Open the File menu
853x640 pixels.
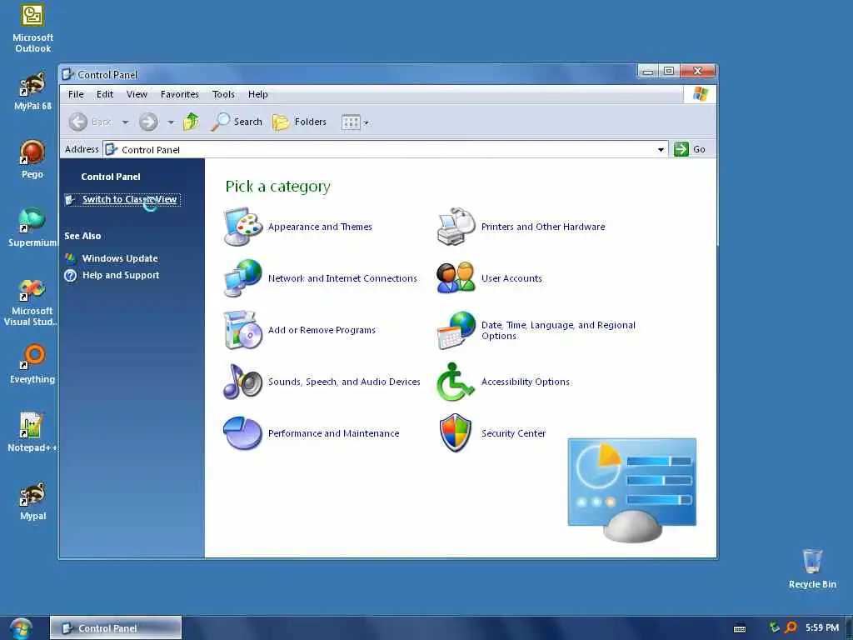(x=76, y=94)
